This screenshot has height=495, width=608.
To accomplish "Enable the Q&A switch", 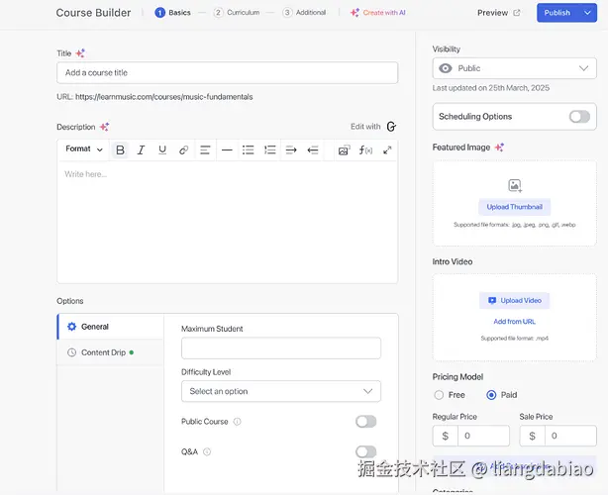I will 365,451.
